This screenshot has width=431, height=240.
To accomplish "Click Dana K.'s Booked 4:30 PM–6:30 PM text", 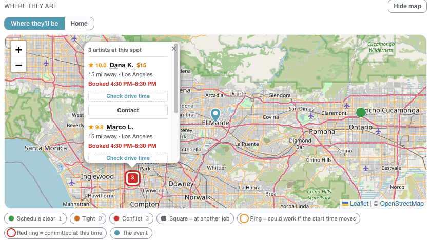I will [x=122, y=84].
